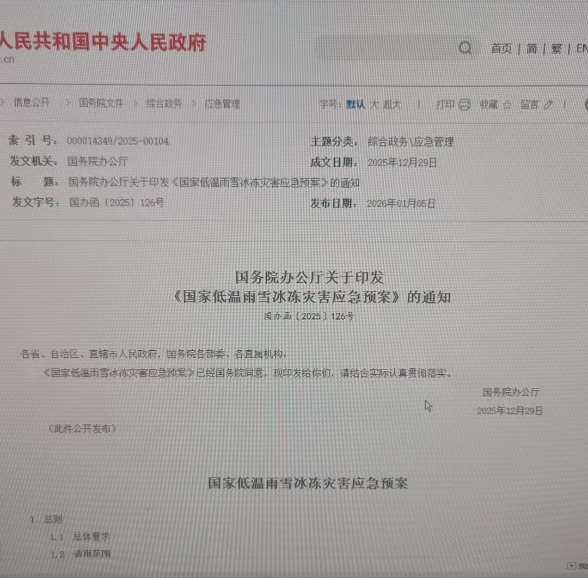Switch to simplified Chinese with 简

pos(531,49)
